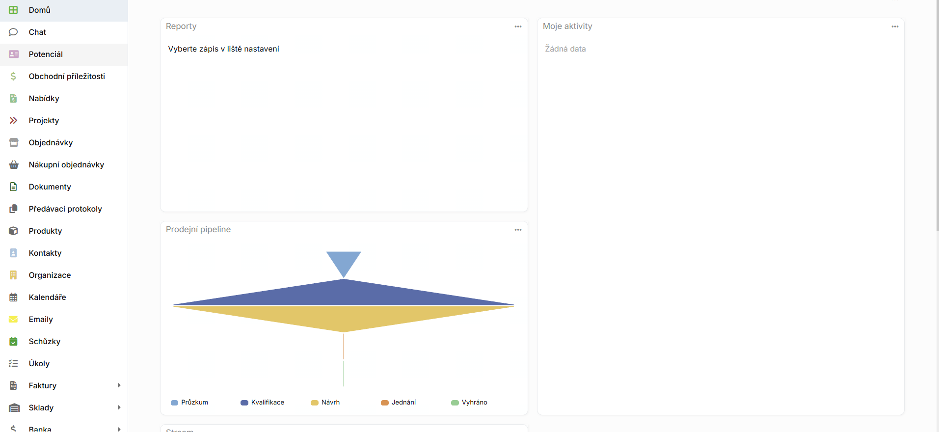The height and width of the screenshot is (432, 939).
Task: Open the Reporty panel options menu
Action: [518, 27]
